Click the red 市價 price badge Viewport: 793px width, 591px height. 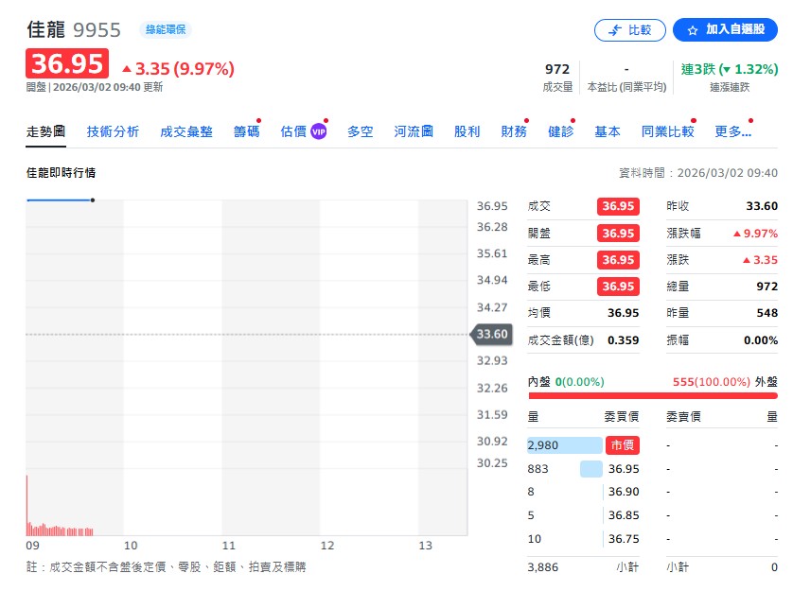623,444
